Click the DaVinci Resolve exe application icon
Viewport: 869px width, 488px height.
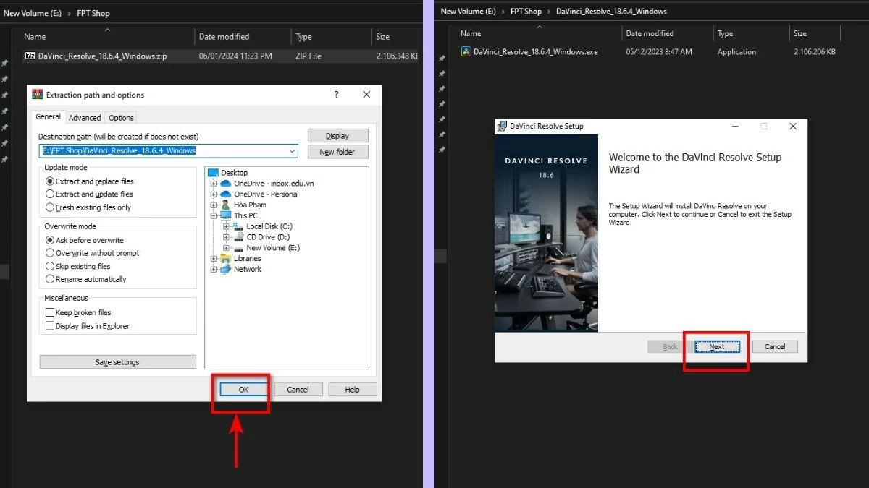pyautogui.click(x=466, y=52)
